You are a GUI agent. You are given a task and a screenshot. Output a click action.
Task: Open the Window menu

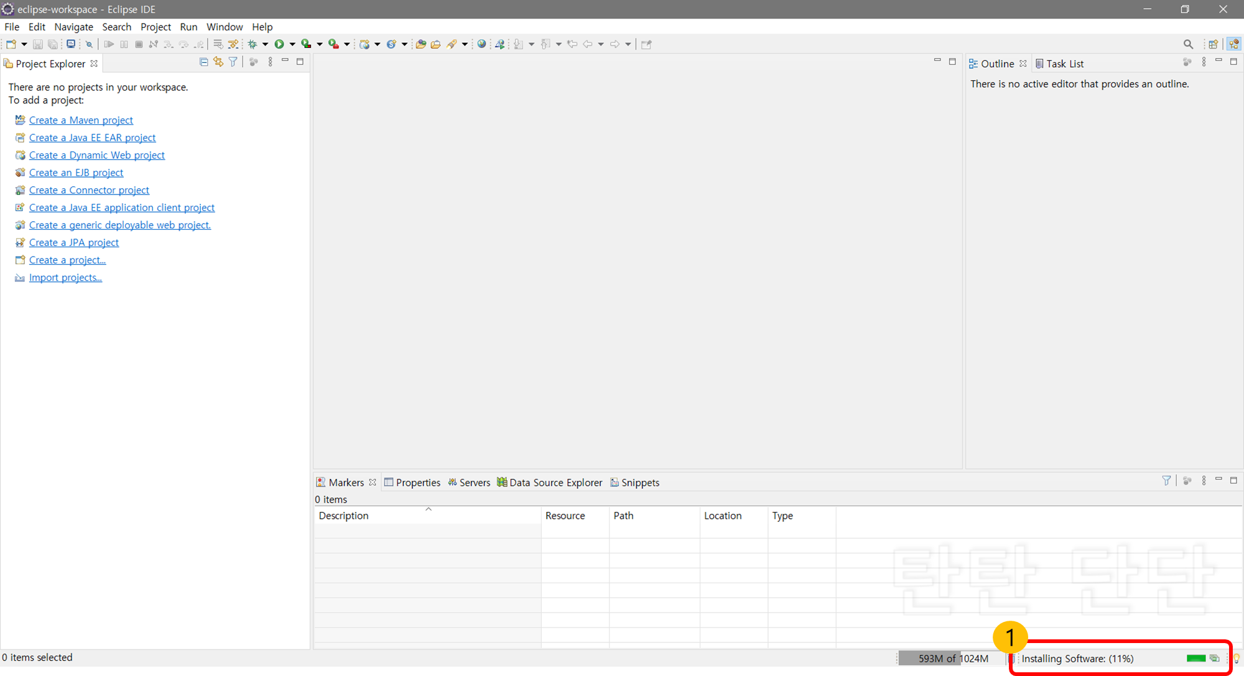224,27
